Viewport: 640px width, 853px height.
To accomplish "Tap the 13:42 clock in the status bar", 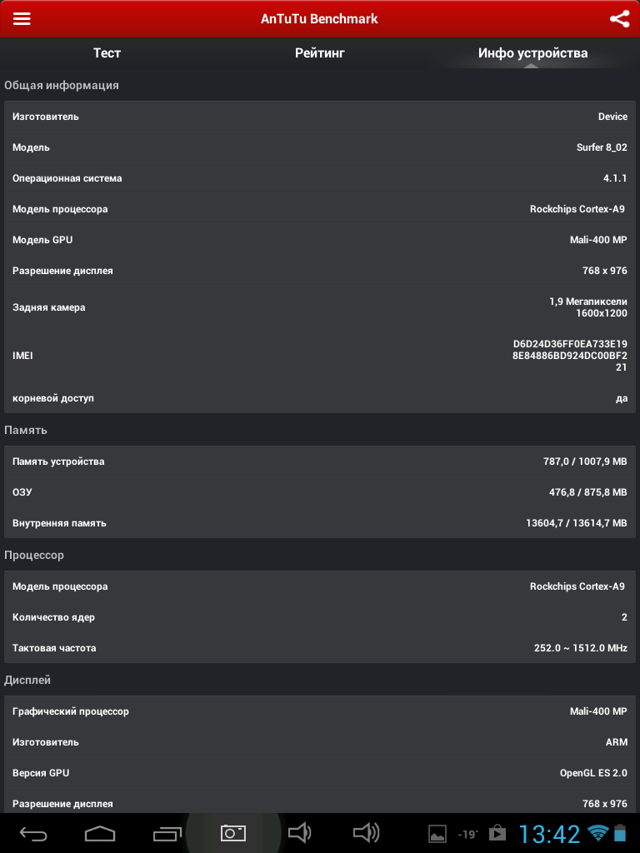I will tap(549, 834).
